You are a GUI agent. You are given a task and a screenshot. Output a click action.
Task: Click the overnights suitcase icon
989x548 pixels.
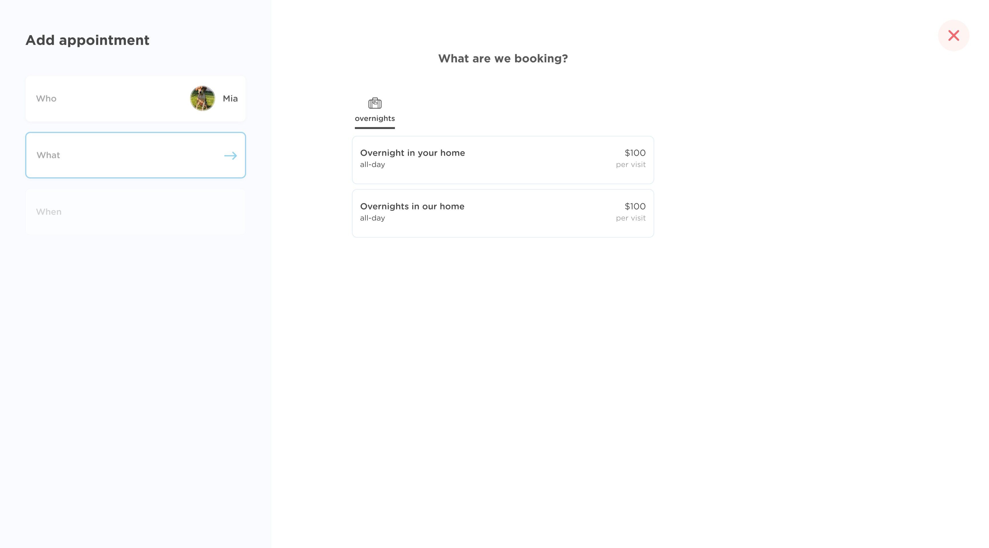[x=375, y=103]
